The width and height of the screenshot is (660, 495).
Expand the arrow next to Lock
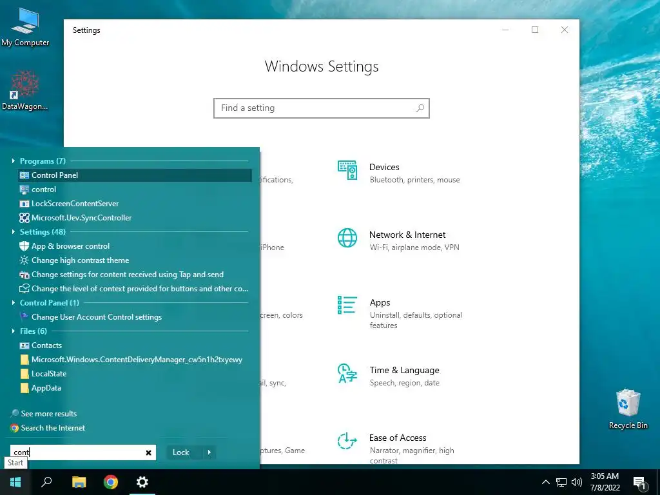pos(209,452)
